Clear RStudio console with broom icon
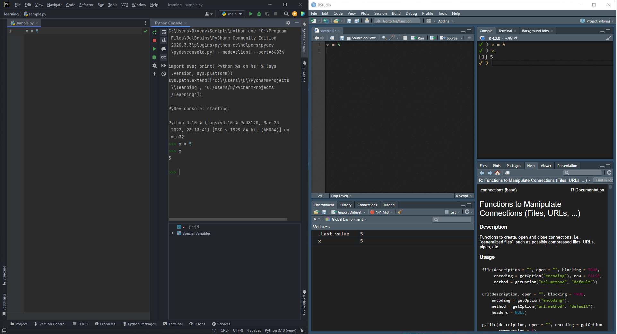Screen dimensions: 617x334 click(x=609, y=38)
